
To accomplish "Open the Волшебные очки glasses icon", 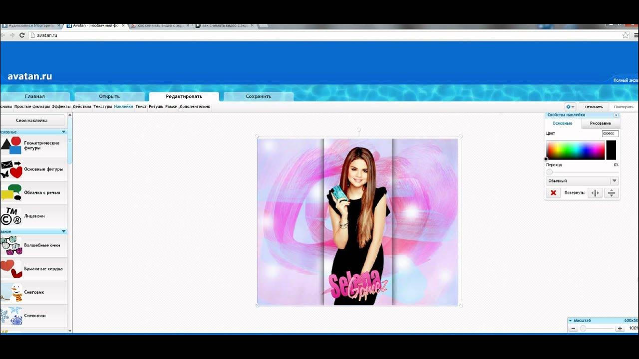I will click(11, 245).
